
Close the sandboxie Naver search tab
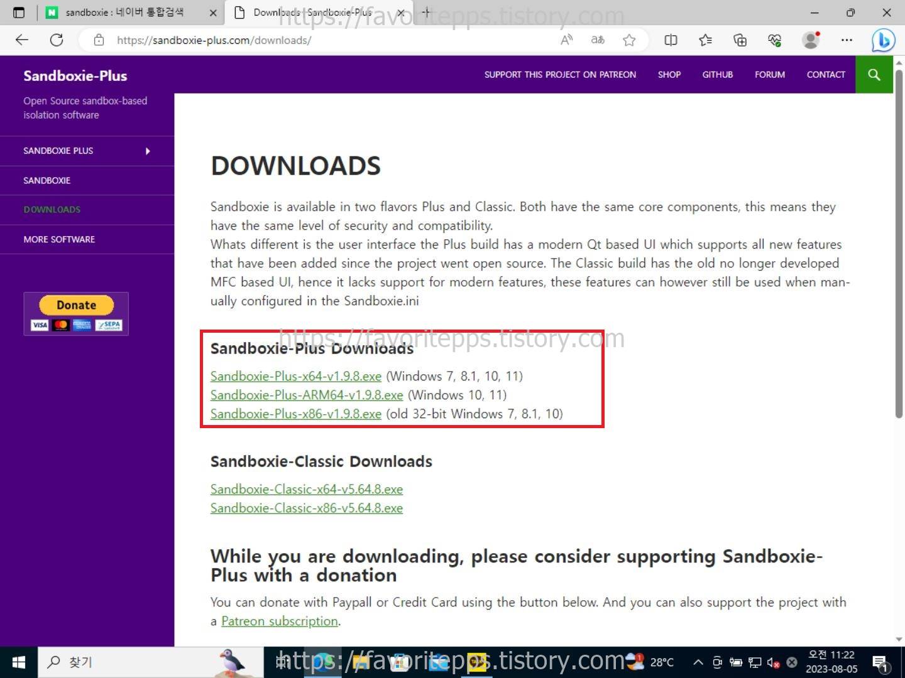[213, 13]
